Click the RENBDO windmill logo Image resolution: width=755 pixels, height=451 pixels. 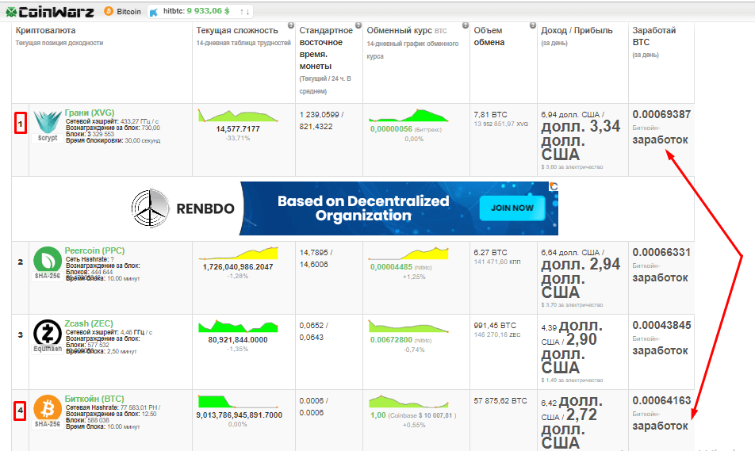tap(150, 208)
